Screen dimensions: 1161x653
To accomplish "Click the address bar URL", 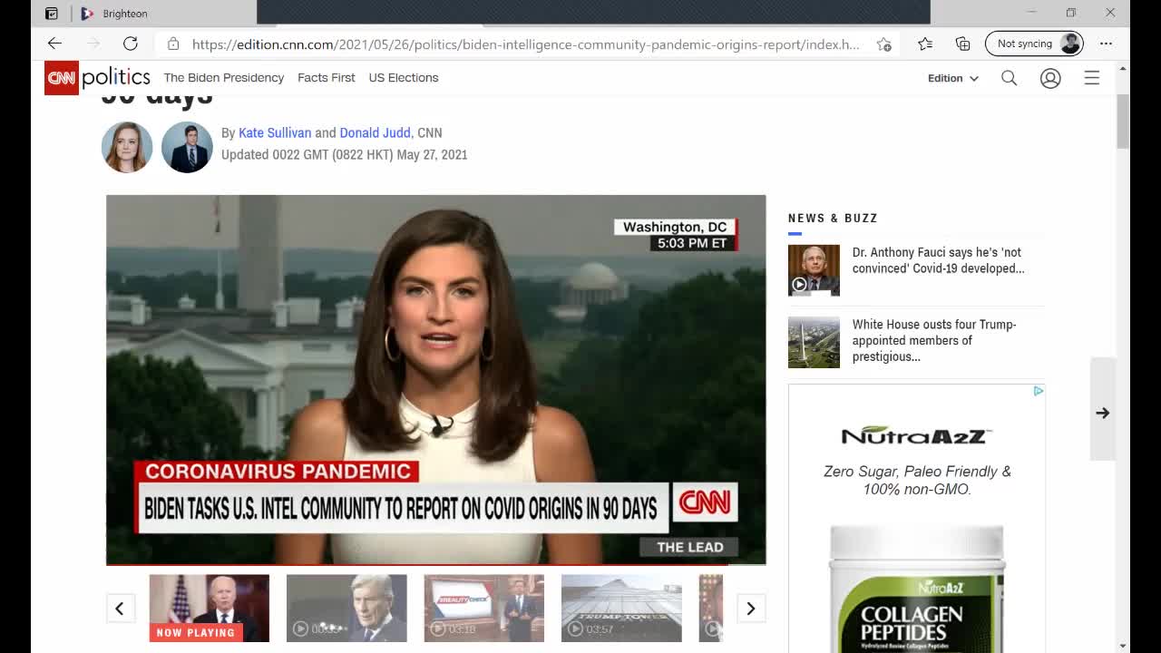I will tap(526, 44).
